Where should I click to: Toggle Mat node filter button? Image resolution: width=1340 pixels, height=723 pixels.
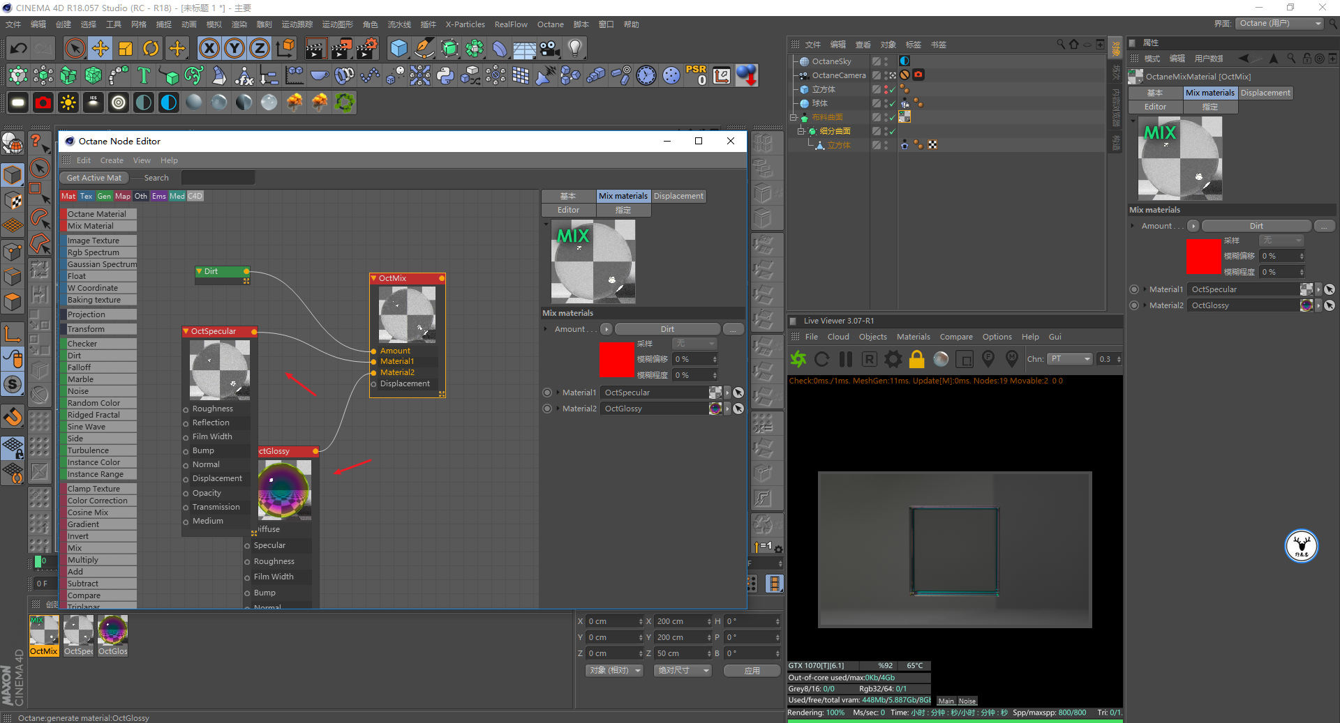(x=68, y=196)
